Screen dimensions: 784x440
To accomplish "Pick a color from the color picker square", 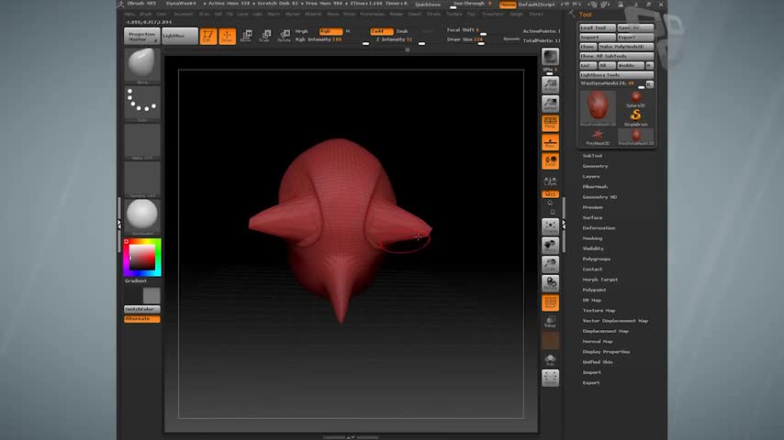I will tap(141, 258).
